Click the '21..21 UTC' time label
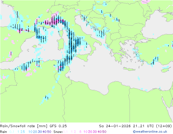 [143, 126]
